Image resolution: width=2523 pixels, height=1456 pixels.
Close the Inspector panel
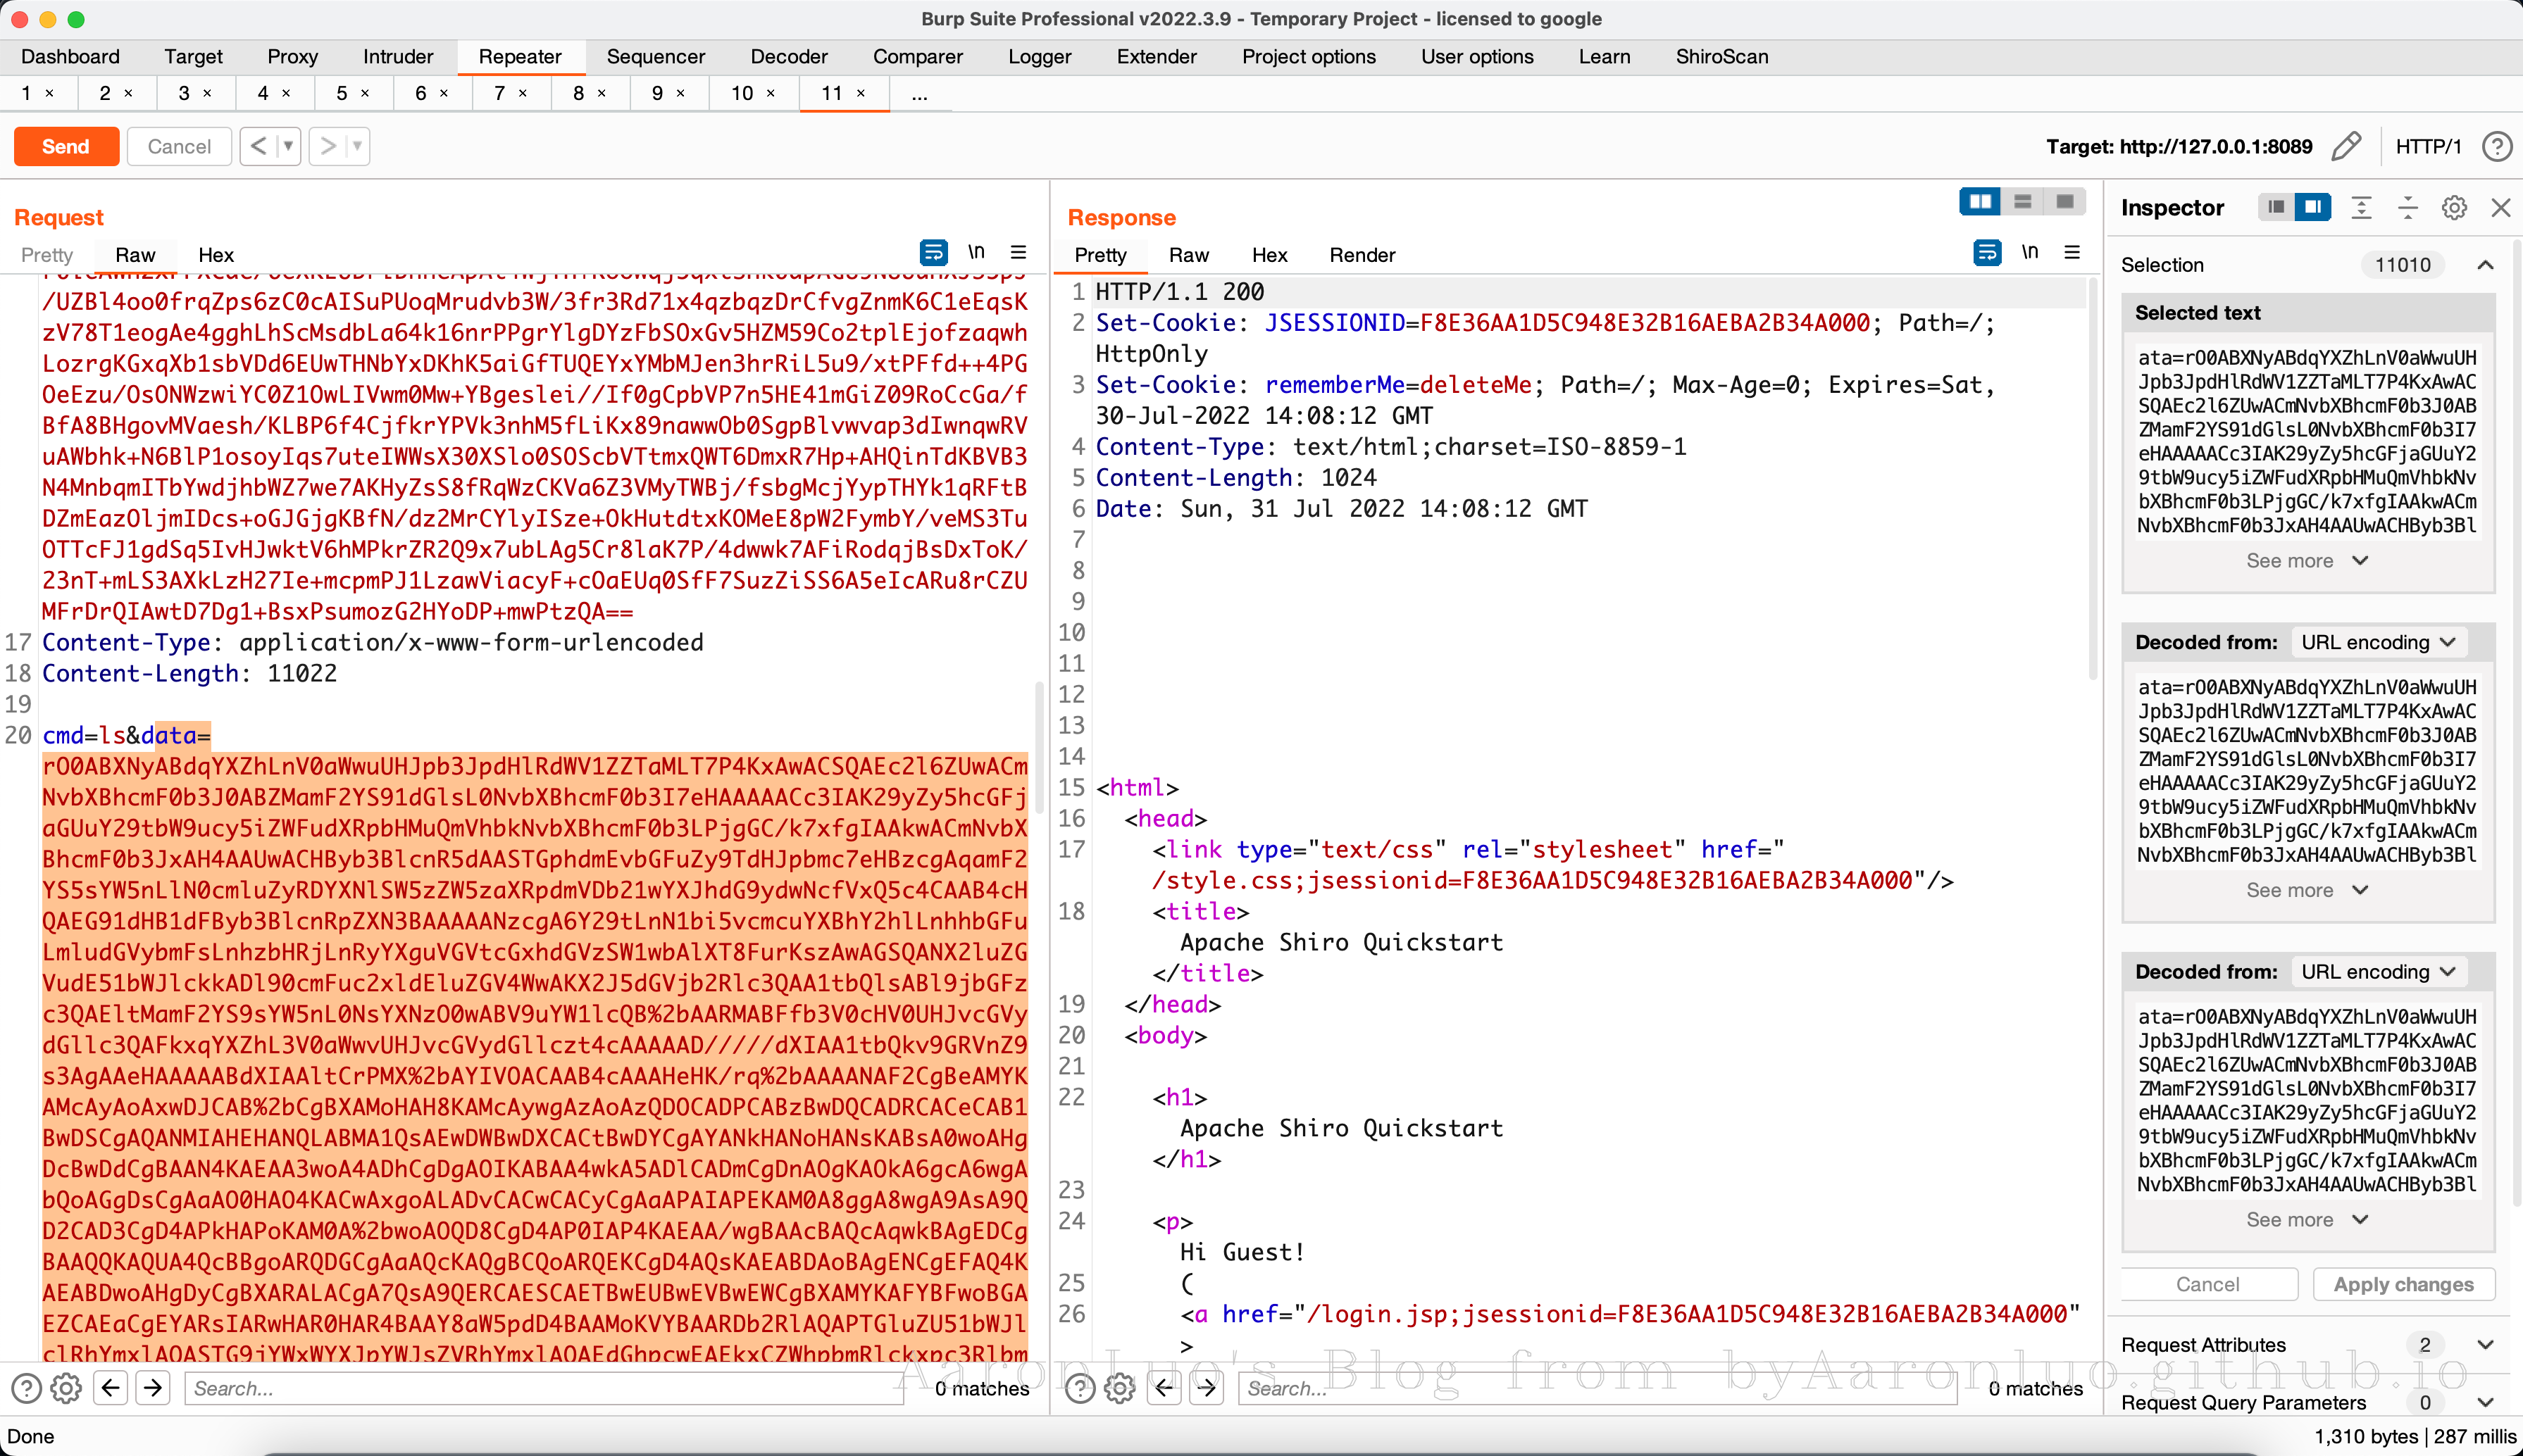pos(2500,207)
